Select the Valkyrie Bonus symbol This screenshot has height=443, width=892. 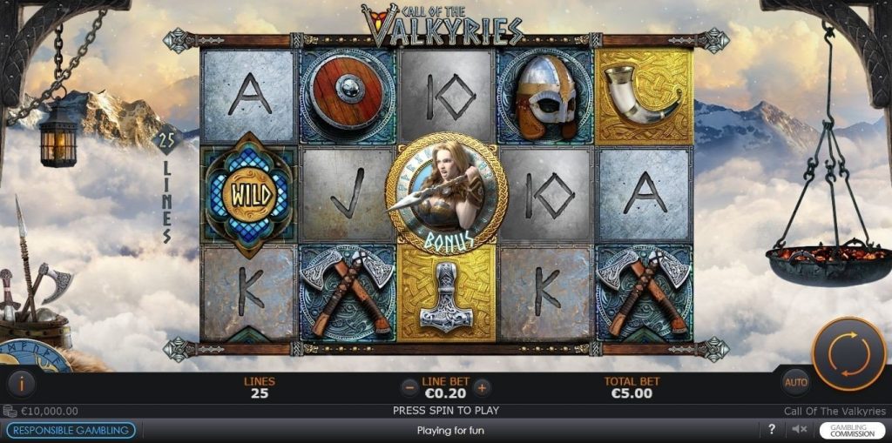(447, 191)
